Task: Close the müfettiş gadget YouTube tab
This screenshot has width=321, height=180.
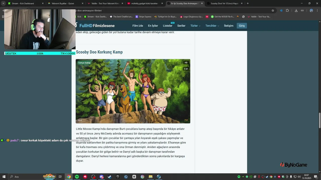Action: tap(162, 3)
